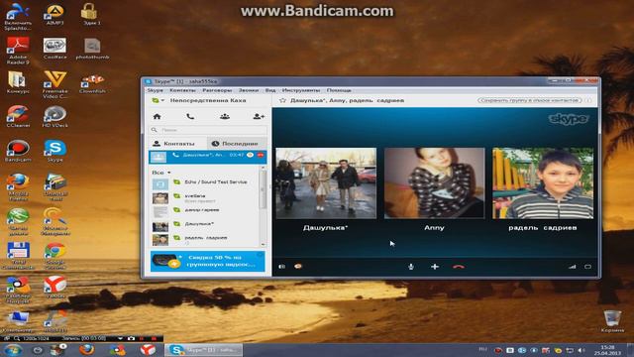Viewport: 634px width, 357px height.
Task: Open the Помощь menu
Action: pos(339,90)
